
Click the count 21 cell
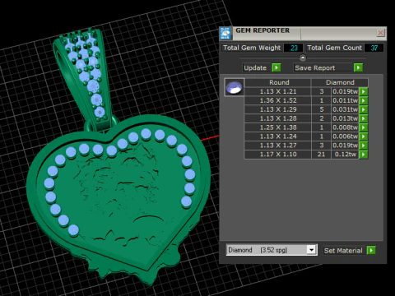pos(321,155)
